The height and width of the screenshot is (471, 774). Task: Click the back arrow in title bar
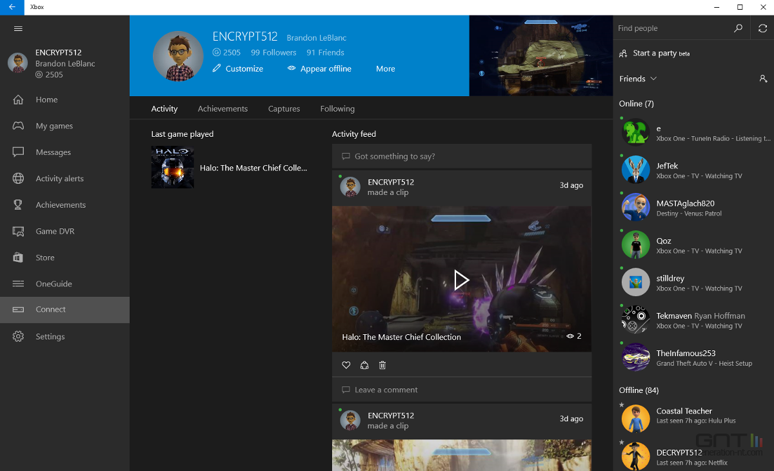[x=12, y=7]
